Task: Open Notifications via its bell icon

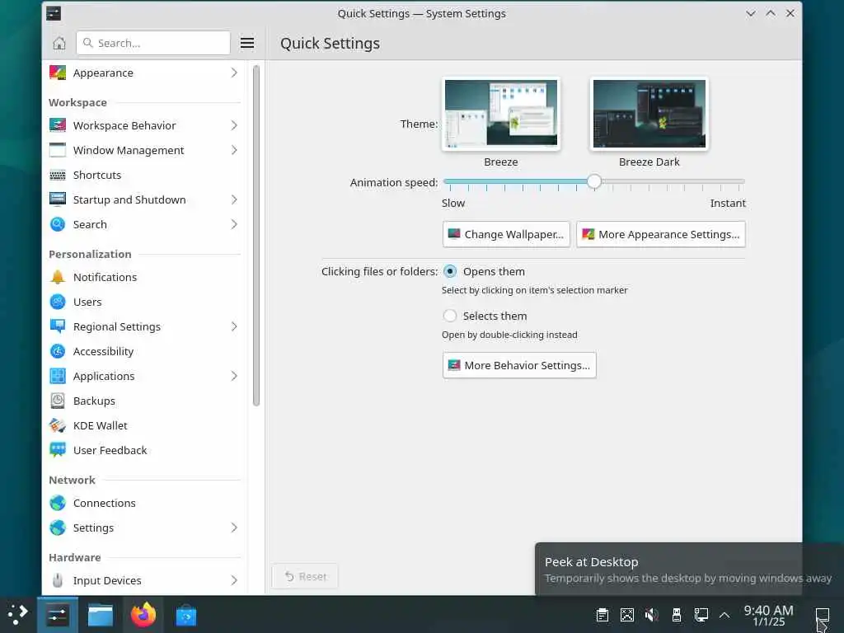Action: [58, 277]
